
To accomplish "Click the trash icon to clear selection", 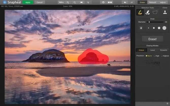I will click(x=141, y=28).
